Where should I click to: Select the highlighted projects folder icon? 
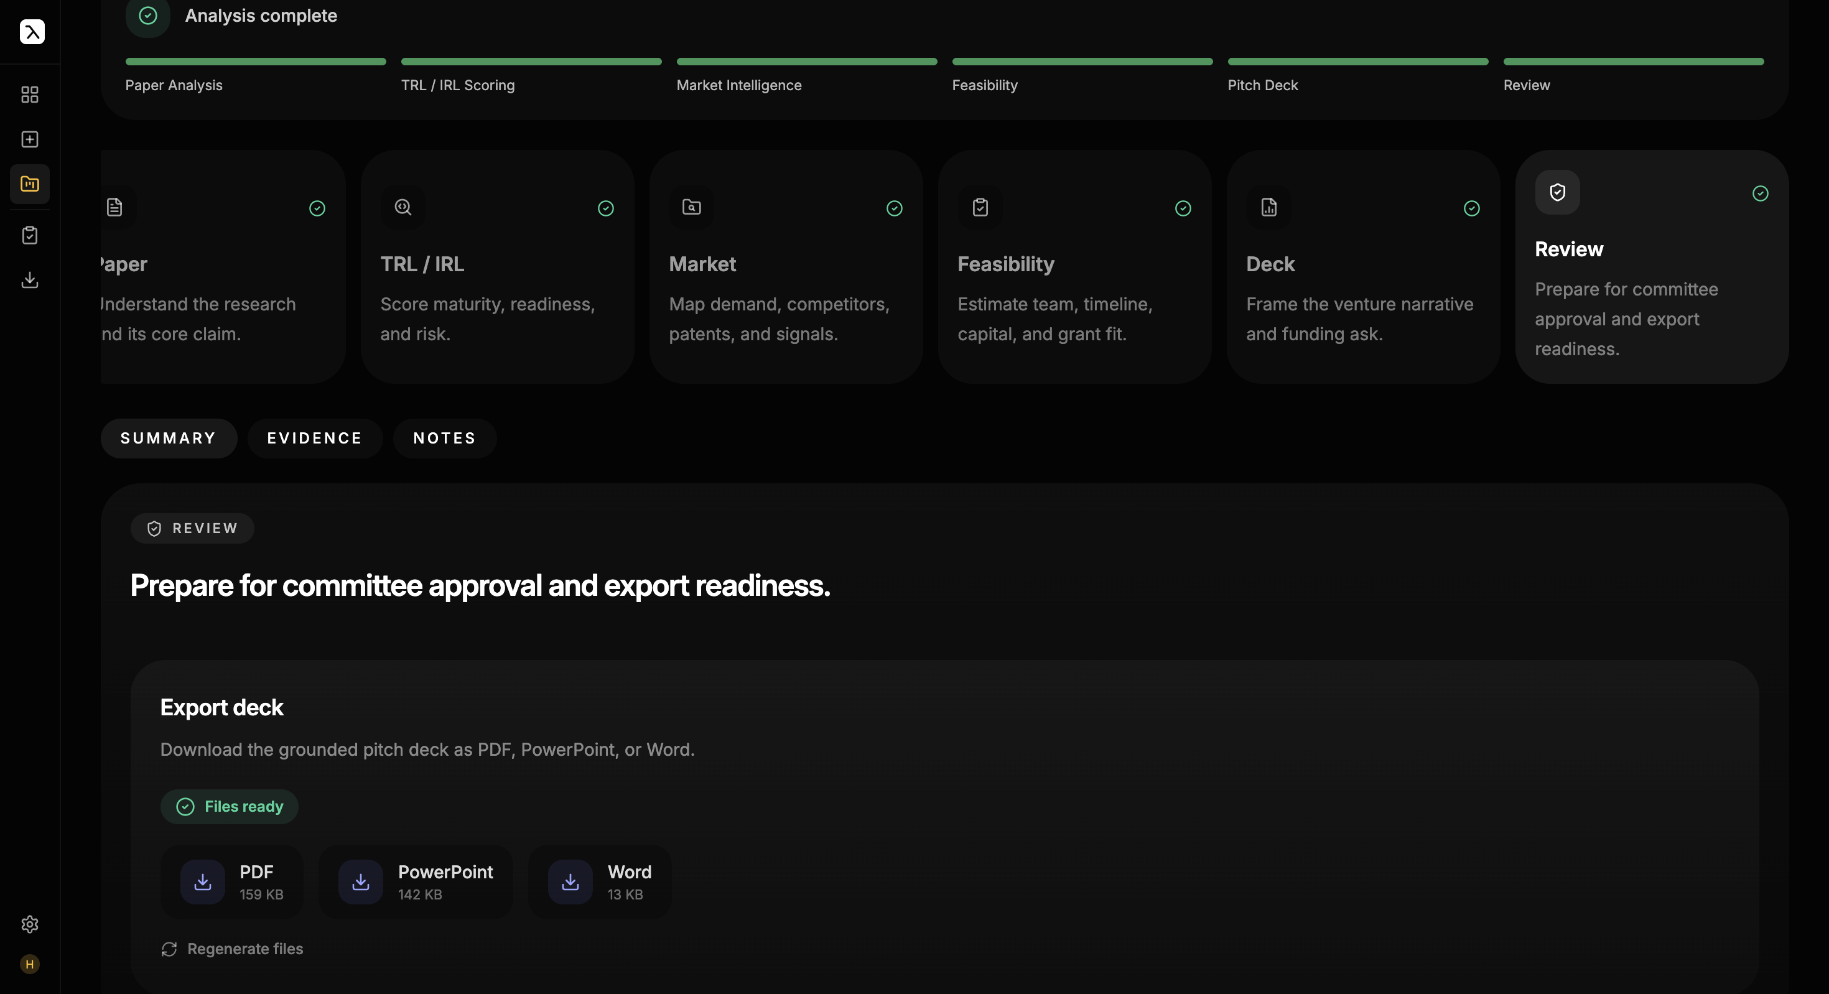click(30, 184)
